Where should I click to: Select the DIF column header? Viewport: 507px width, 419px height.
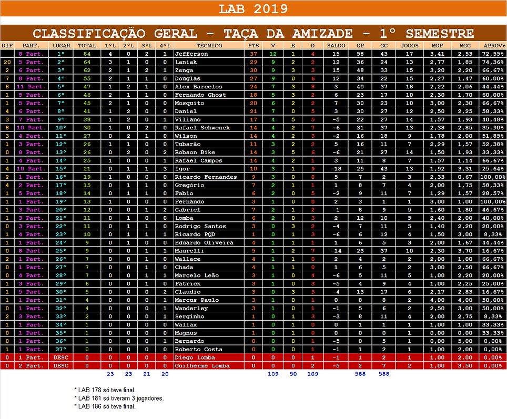(7, 46)
